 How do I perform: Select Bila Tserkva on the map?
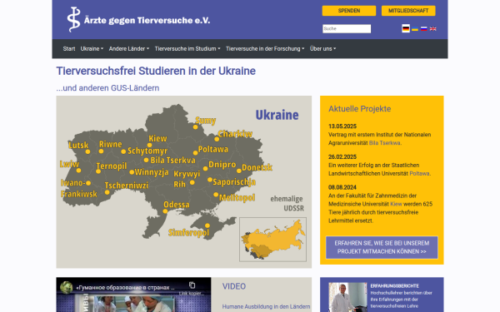pos(172,161)
